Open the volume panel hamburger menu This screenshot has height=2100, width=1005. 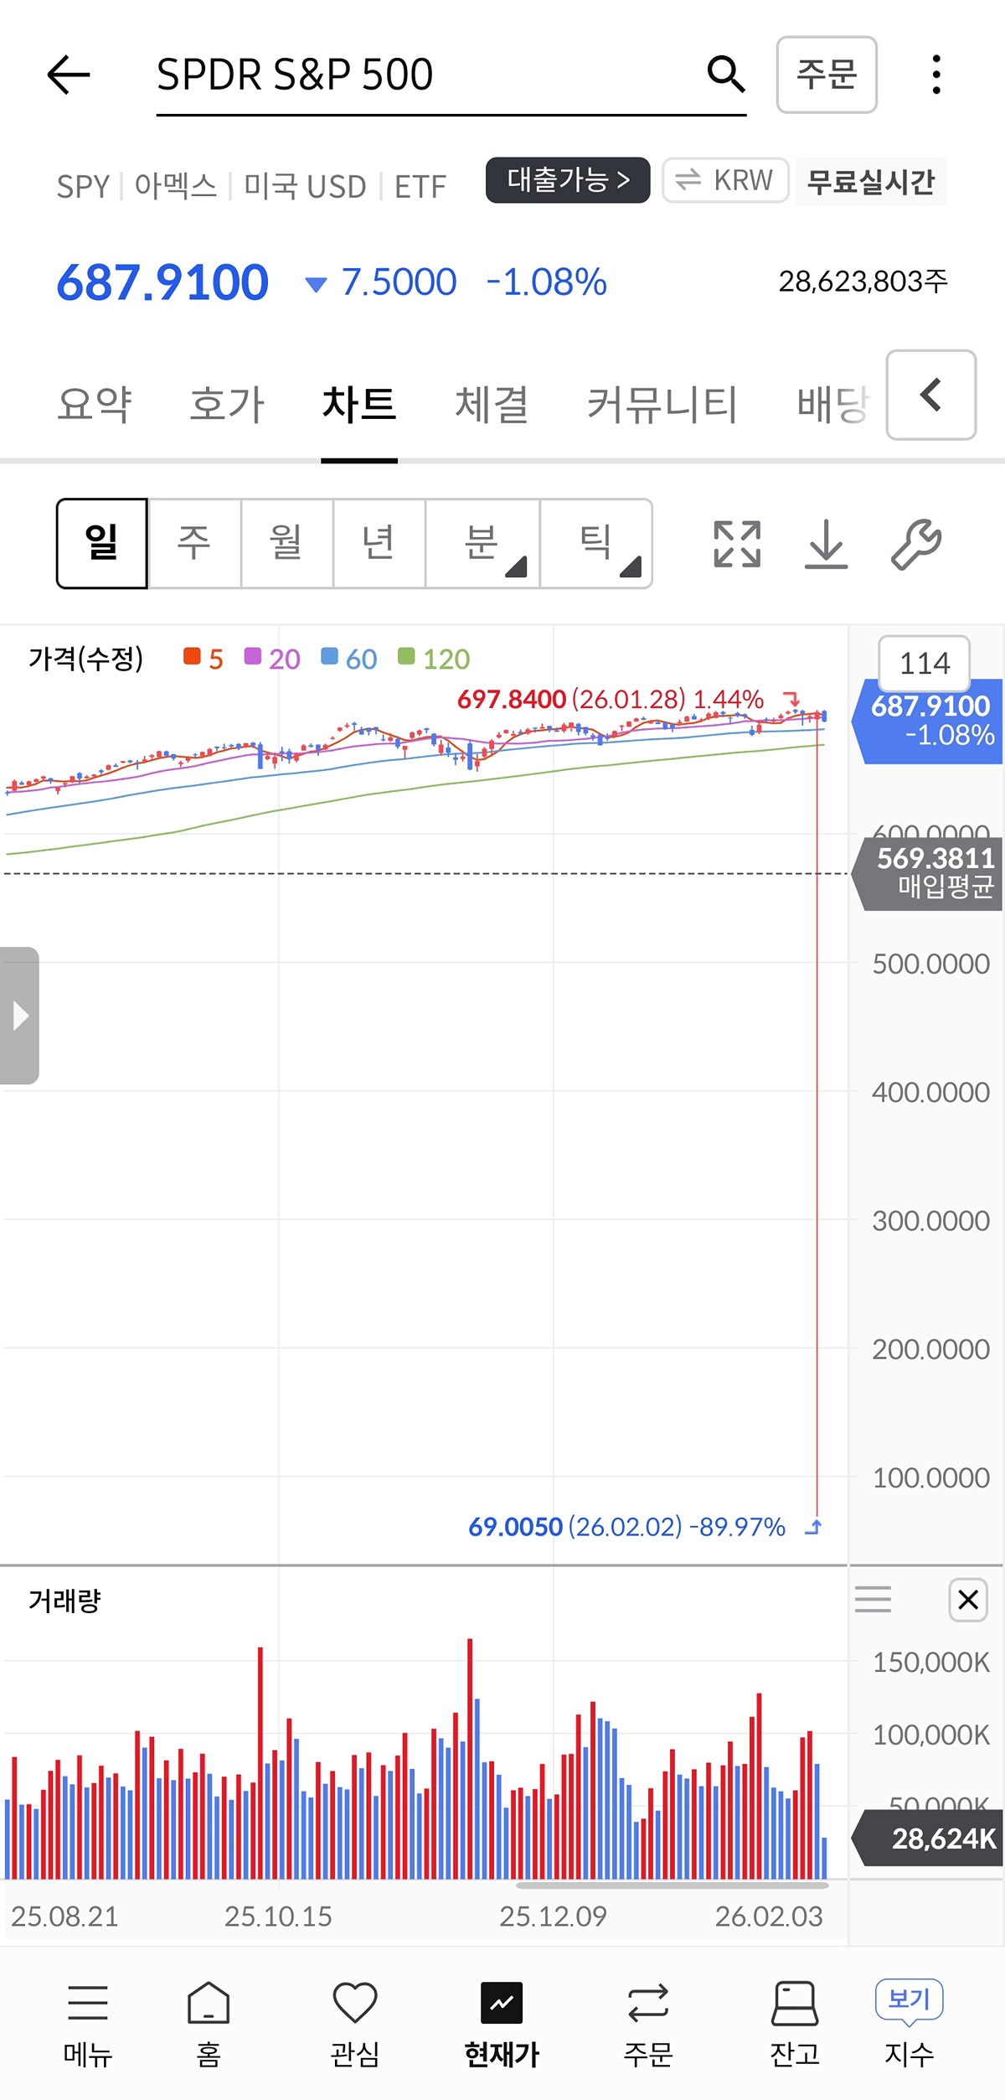[x=873, y=1599]
